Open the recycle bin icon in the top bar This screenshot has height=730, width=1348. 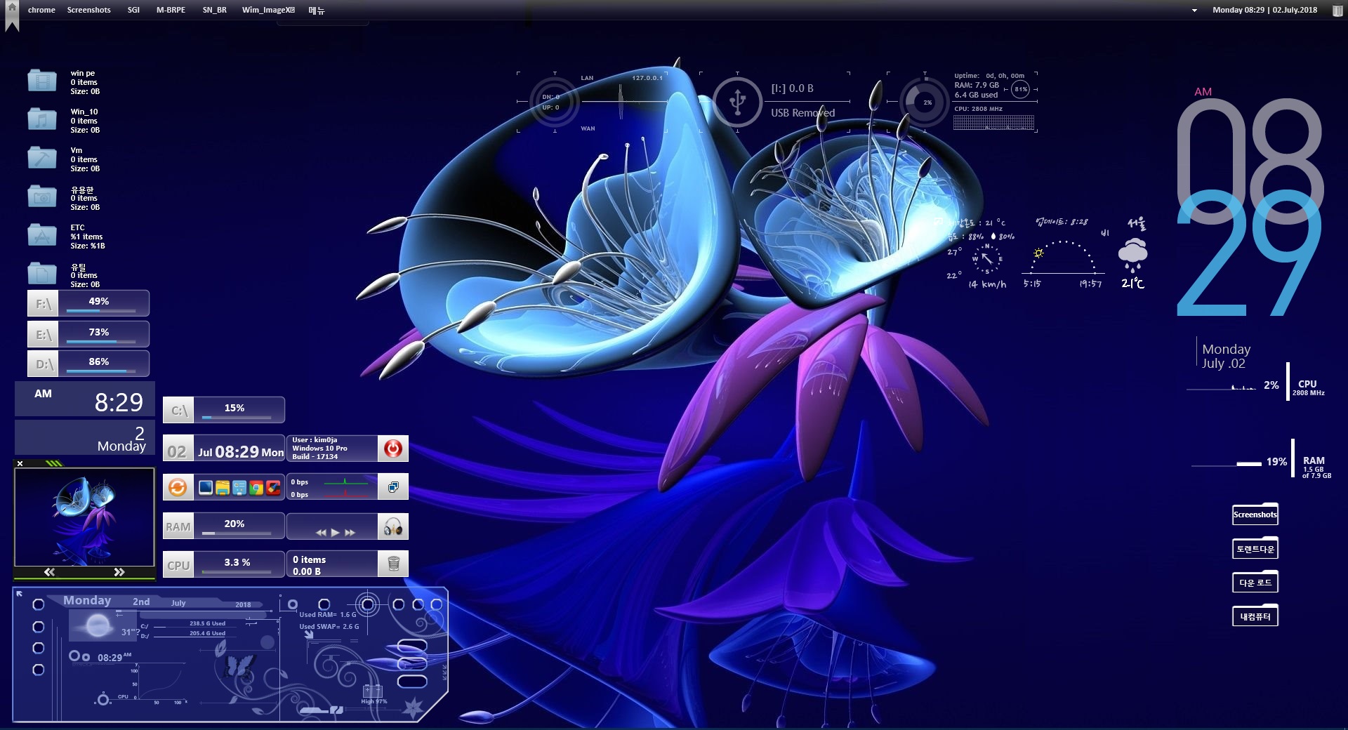(x=1337, y=11)
